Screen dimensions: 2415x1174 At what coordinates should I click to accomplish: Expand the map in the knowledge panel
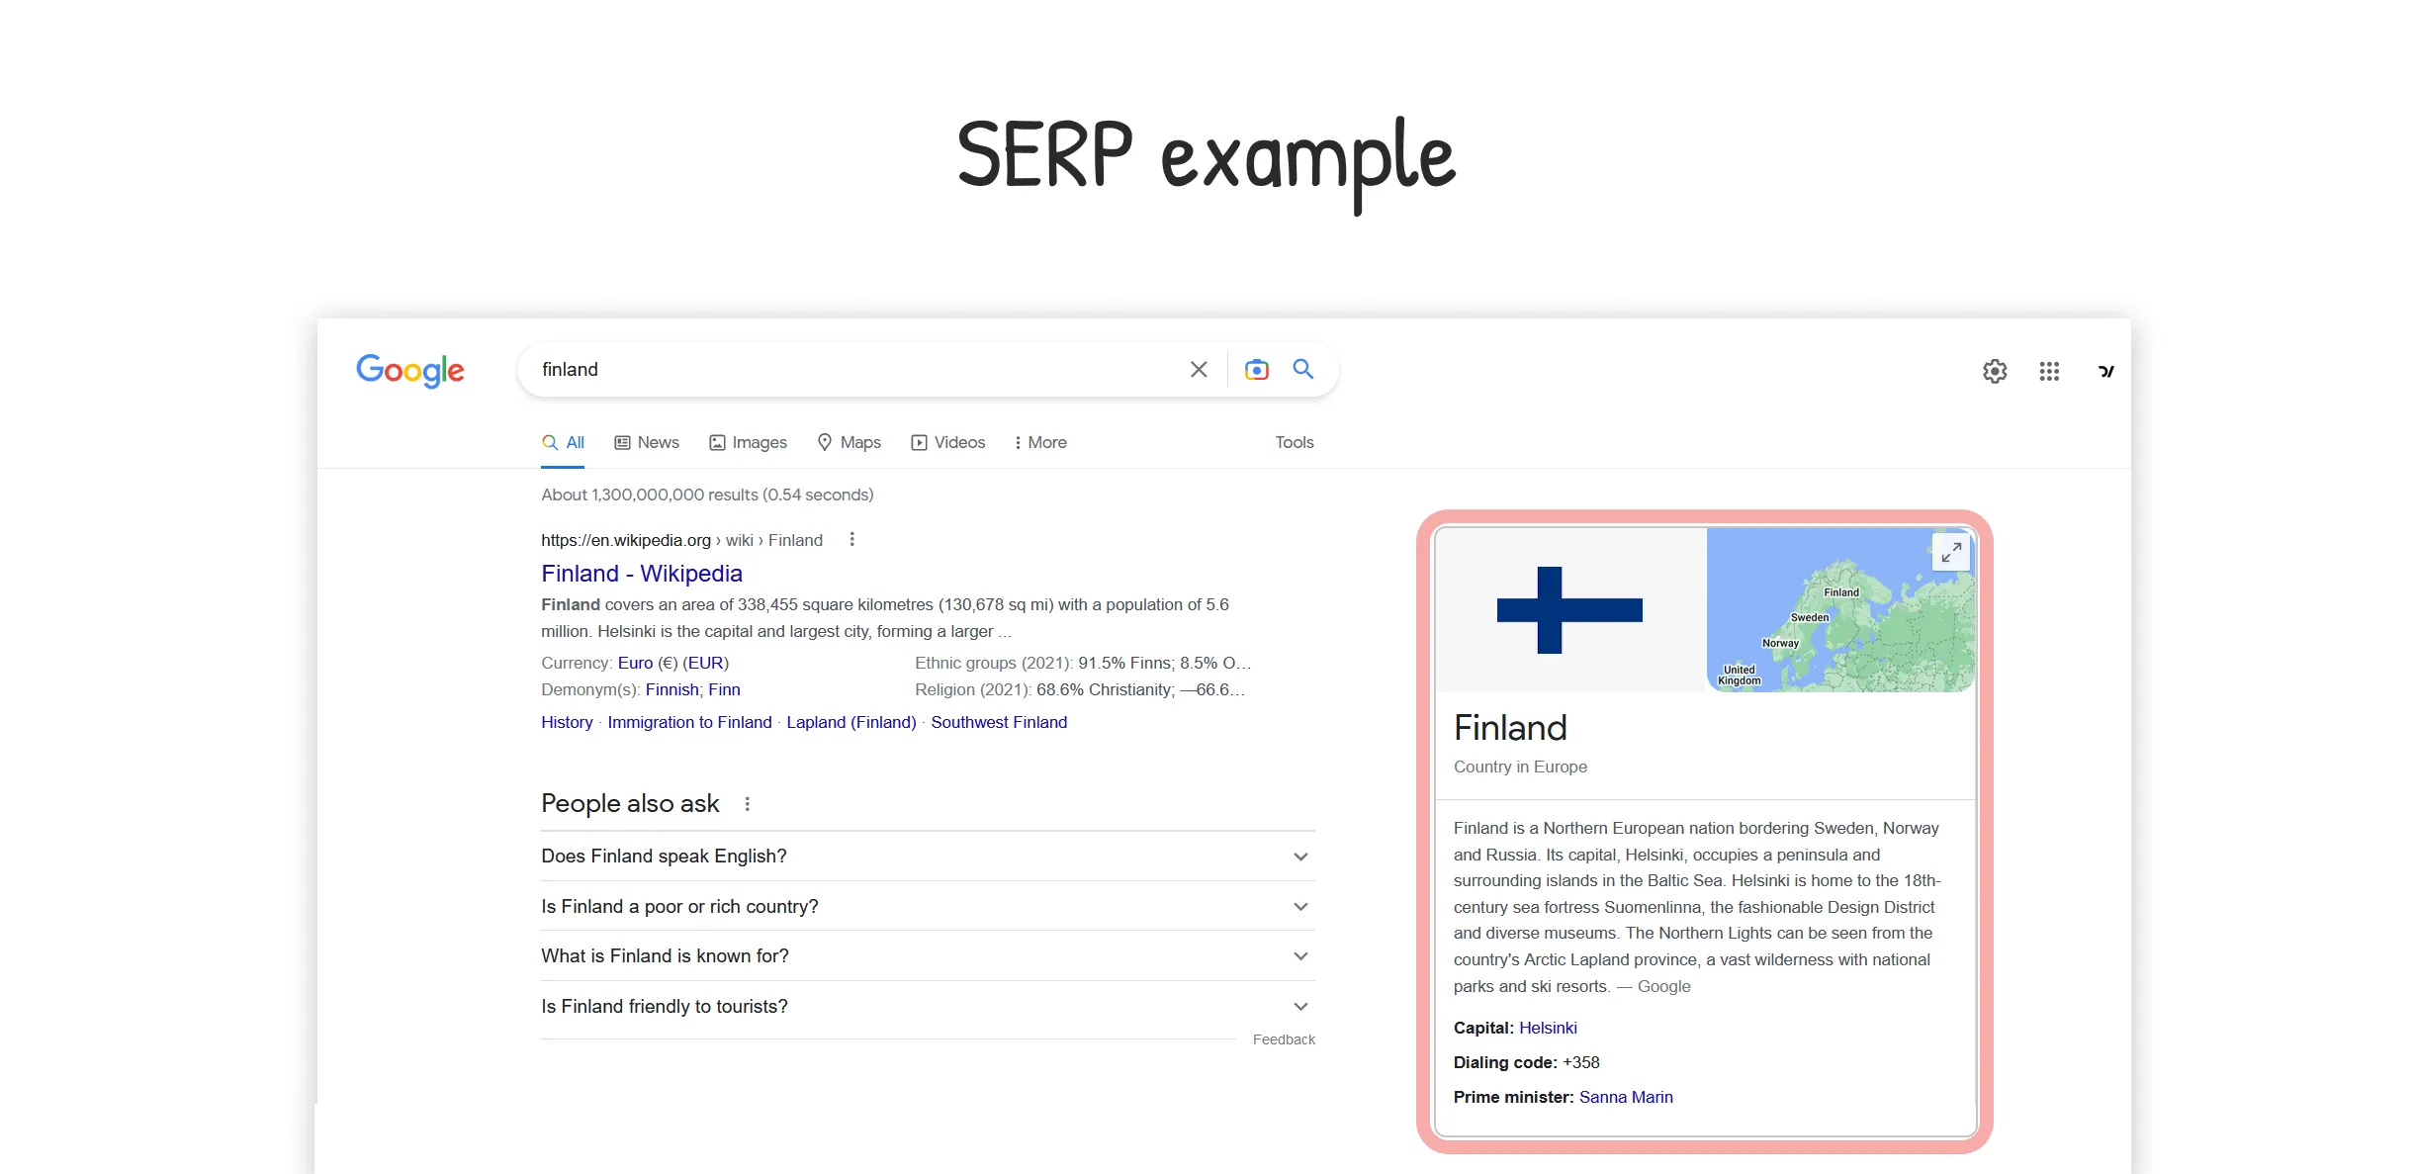point(1951,552)
